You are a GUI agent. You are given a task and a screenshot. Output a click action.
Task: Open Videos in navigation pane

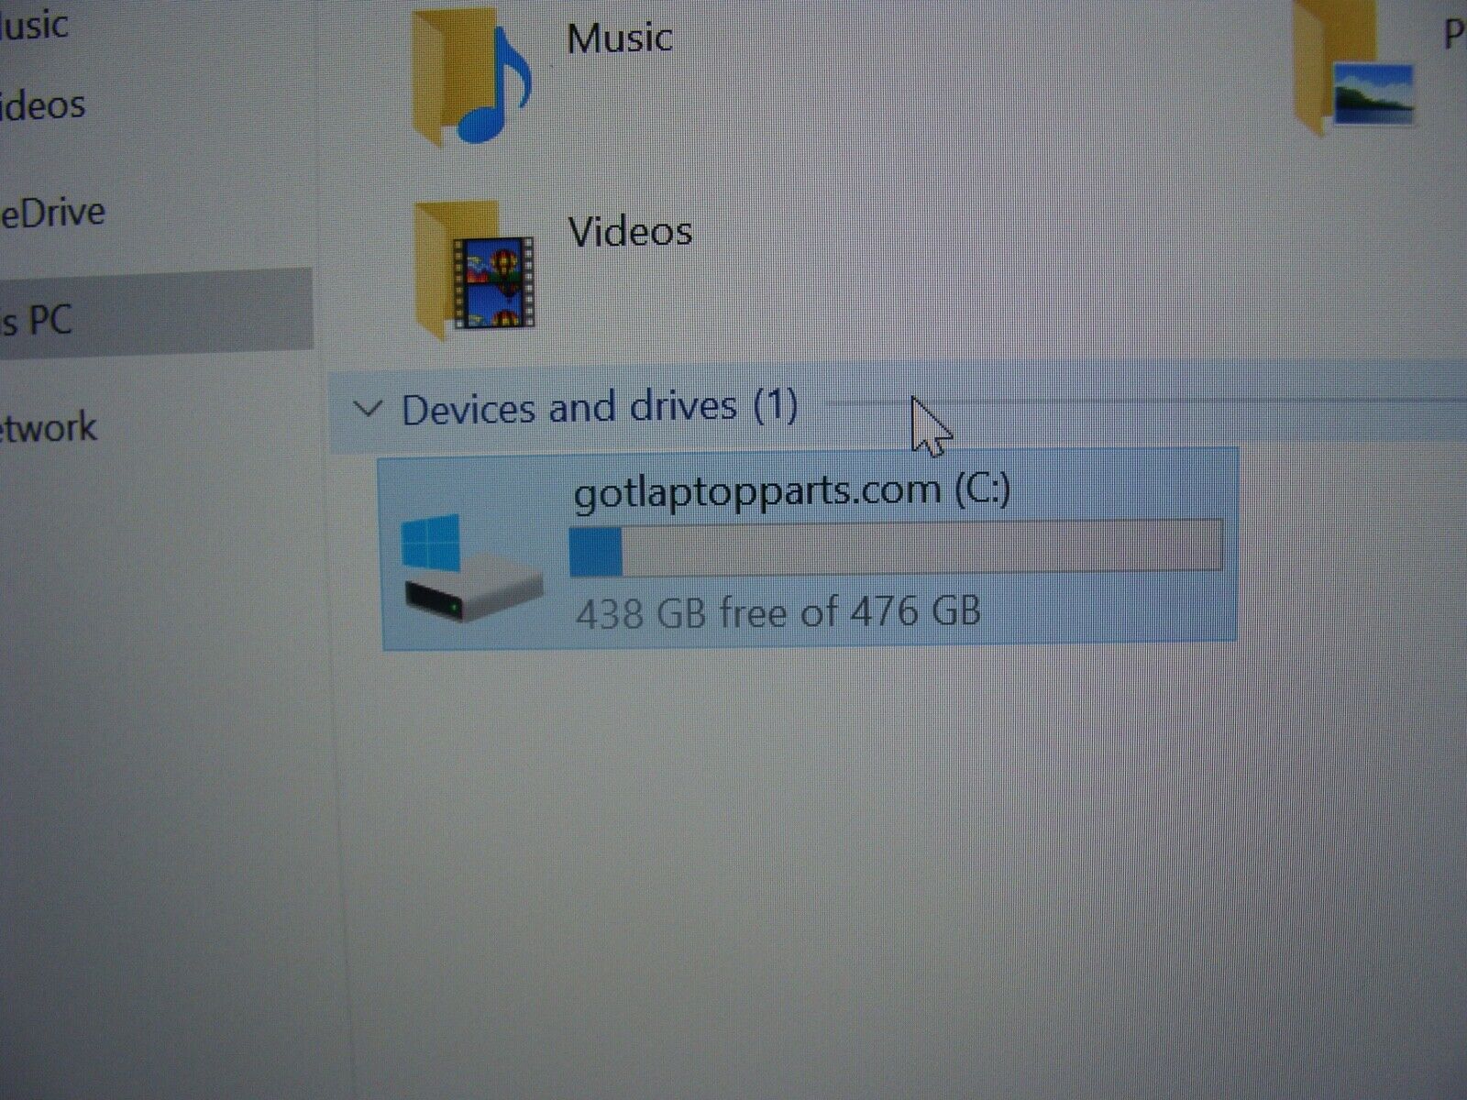pos(42,105)
